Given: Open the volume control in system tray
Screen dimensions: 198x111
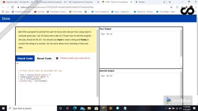Looking at the screenshot, I should pyautogui.click(x=180, y=108).
